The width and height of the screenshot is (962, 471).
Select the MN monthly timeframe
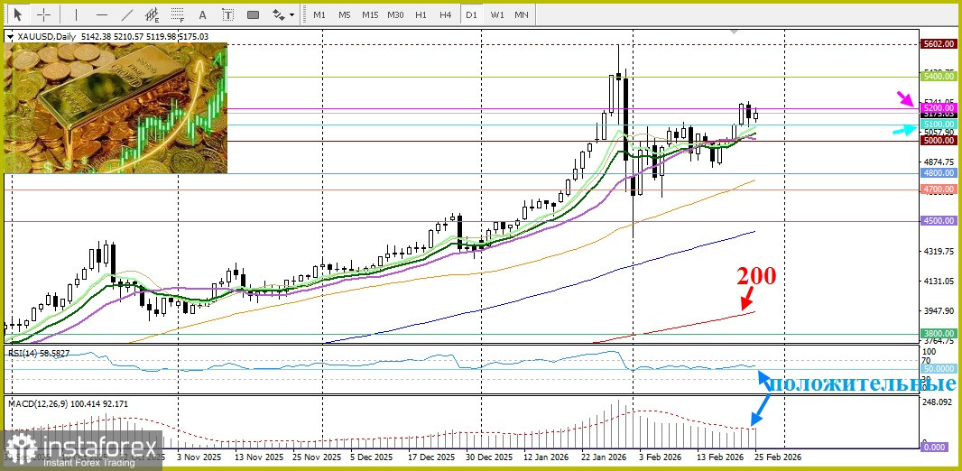pyautogui.click(x=522, y=14)
